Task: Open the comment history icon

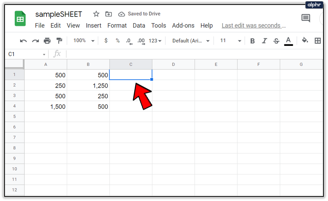Action: pos(306,18)
